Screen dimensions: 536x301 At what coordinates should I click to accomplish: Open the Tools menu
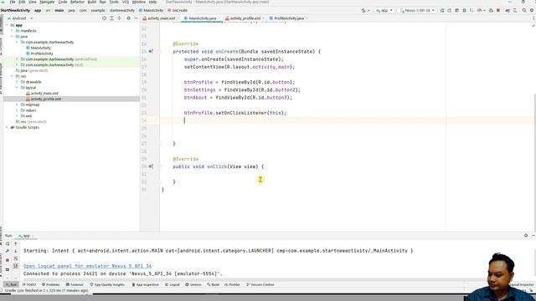click(114, 2)
